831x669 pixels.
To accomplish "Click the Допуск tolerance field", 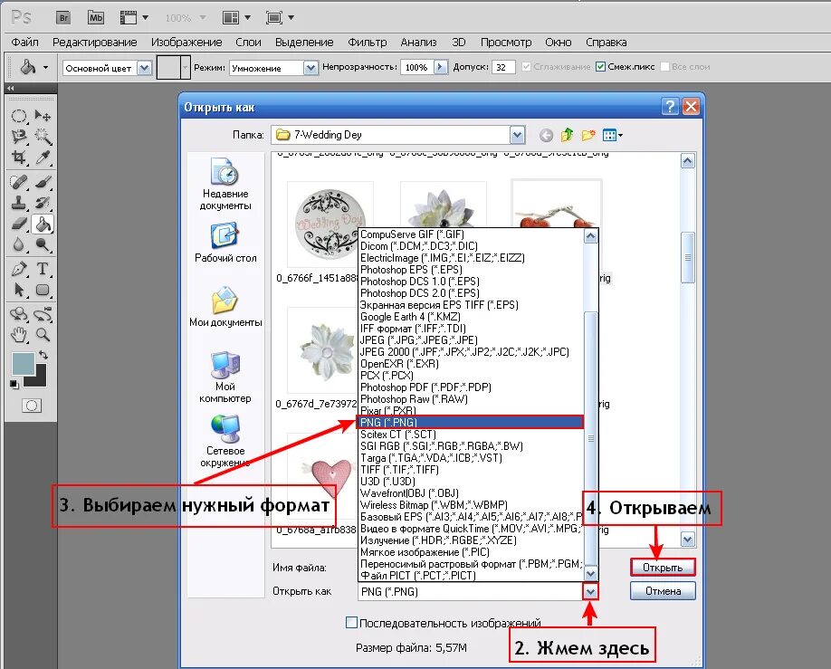I will [x=502, y=67].
